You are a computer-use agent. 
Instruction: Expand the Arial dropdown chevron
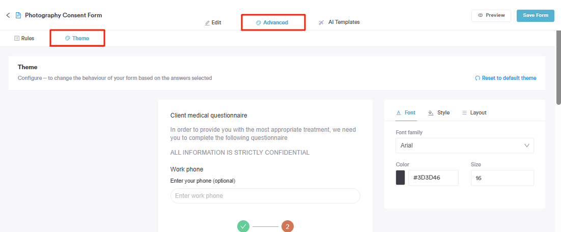pyautogui.click(x=527, y=146)
